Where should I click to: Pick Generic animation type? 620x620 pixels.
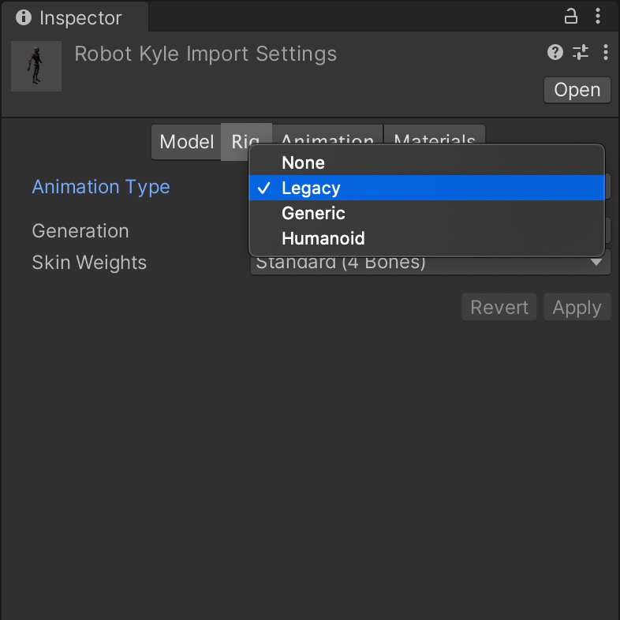pyautogui.click(x=313, y=213)
